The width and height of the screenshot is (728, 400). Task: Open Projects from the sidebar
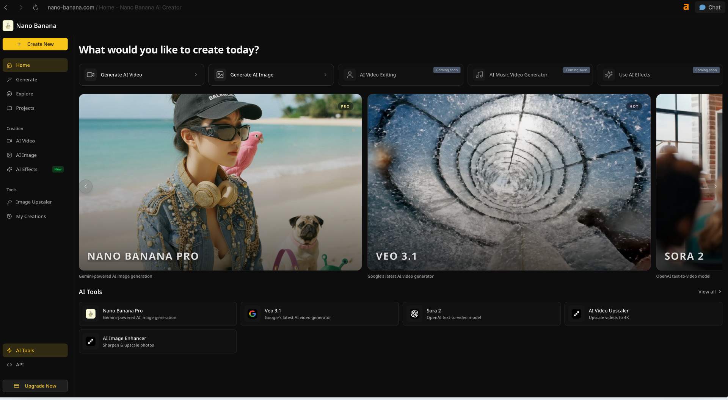[x=25, y=108]
